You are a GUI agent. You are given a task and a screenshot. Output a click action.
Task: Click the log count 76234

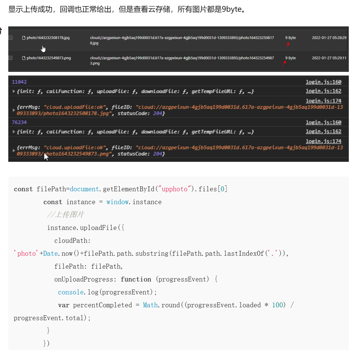point(19,122)
